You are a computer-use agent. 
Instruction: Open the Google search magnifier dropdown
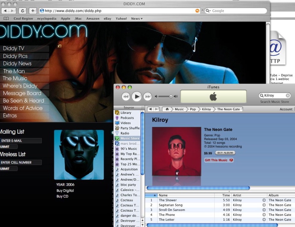pos(208,11)
